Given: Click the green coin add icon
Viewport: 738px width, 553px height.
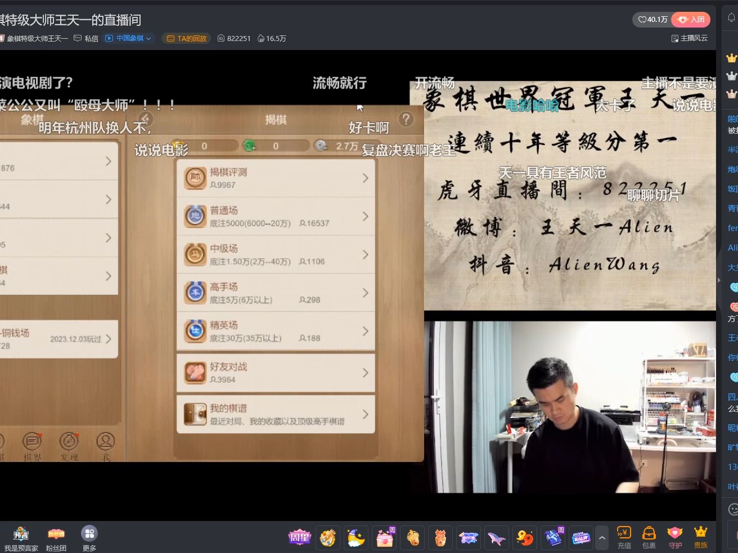Looking at the screenshot, I should 249,146.
